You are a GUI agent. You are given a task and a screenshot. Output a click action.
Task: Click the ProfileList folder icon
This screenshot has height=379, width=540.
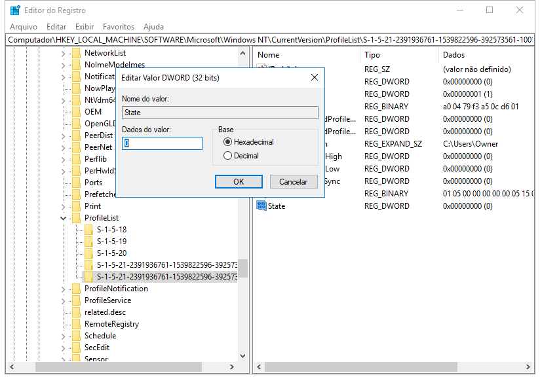pos(76,218)
